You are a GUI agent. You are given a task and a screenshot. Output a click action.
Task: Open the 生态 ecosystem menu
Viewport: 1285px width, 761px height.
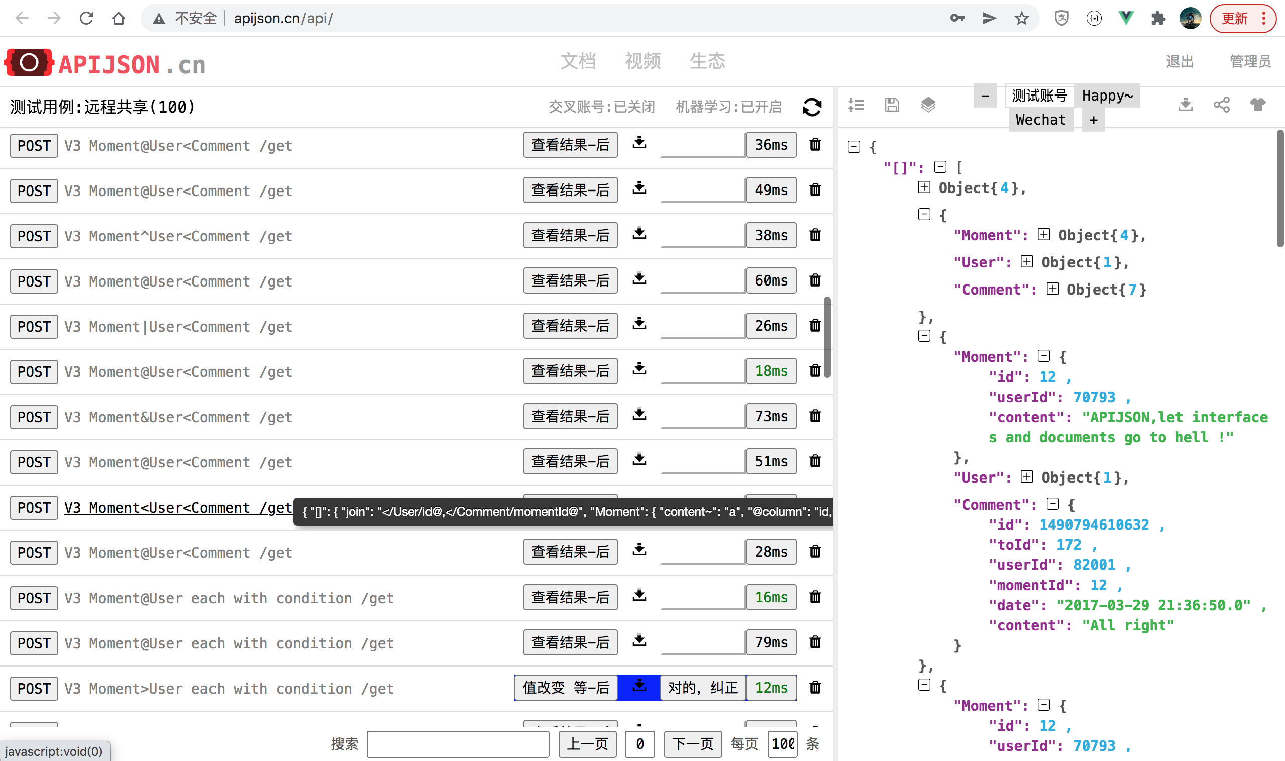(707, 61)
